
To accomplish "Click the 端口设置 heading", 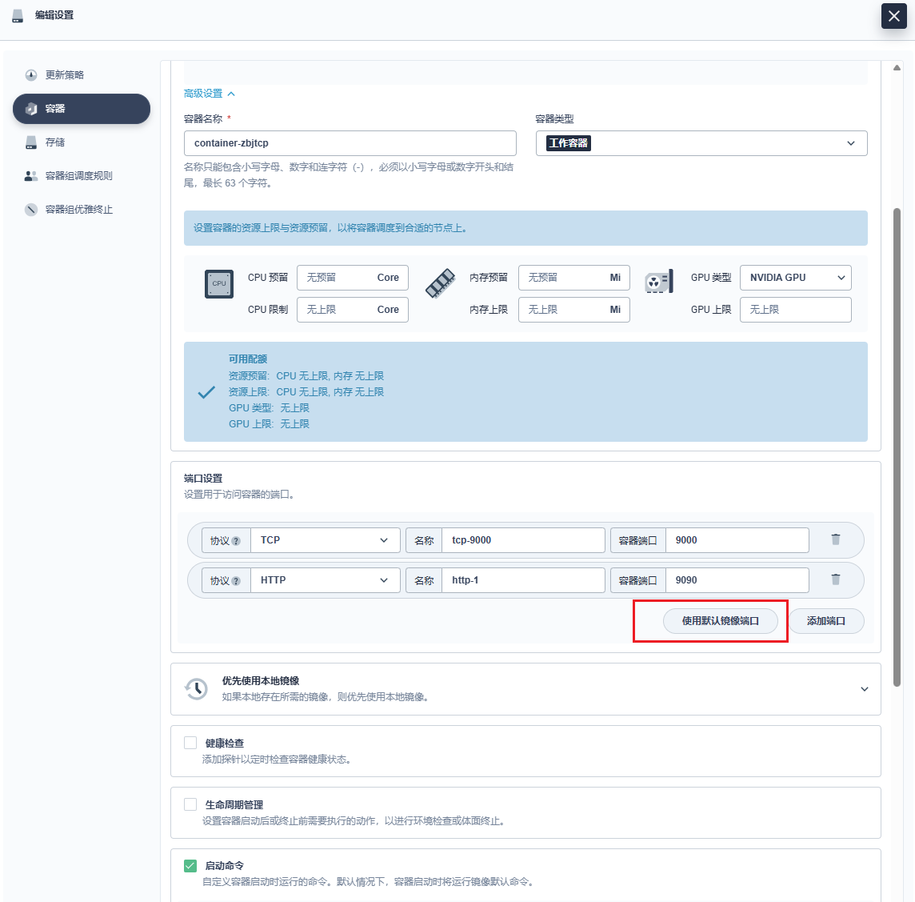I will pyautogui.click(x=203, y=478).
